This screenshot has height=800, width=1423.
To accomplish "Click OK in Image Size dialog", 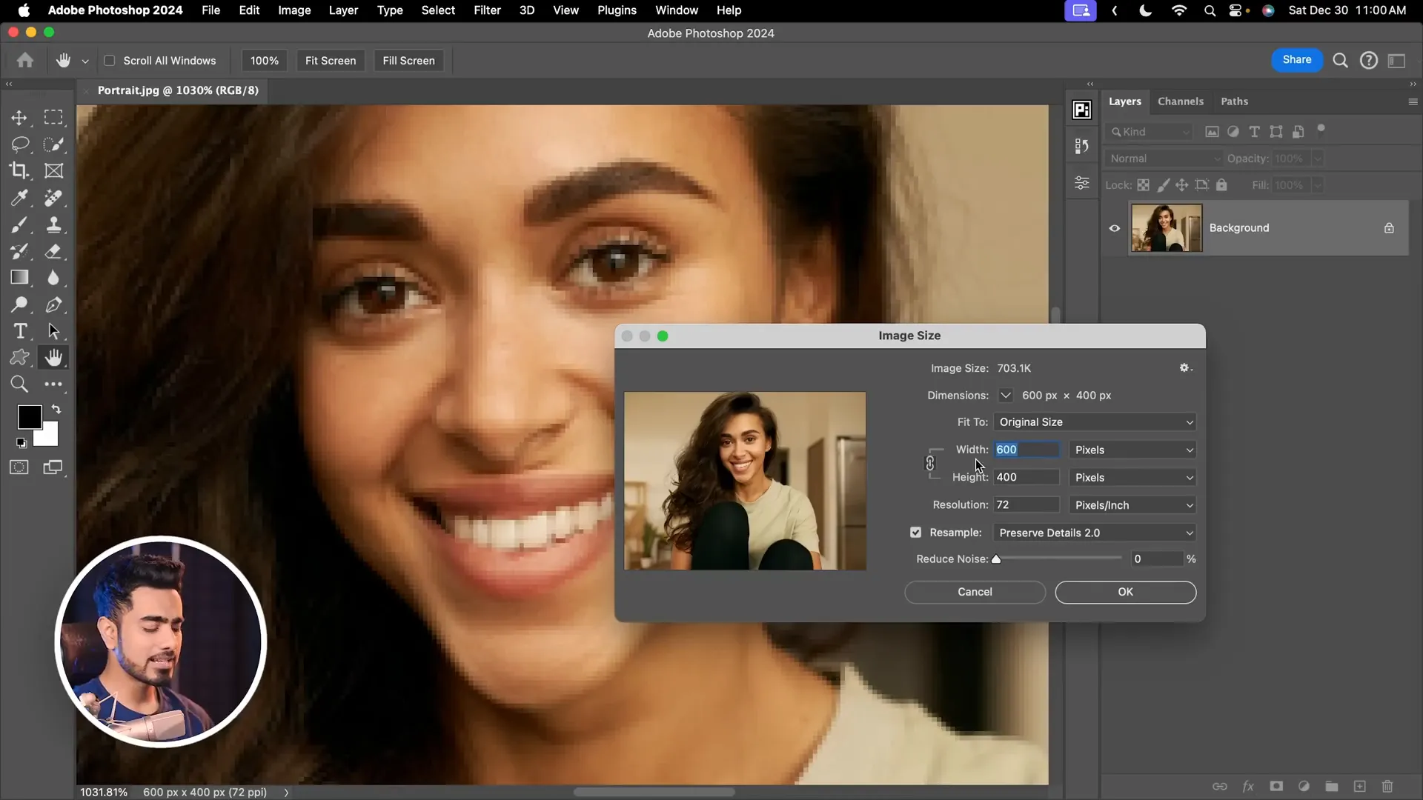I will (1125, 592).
